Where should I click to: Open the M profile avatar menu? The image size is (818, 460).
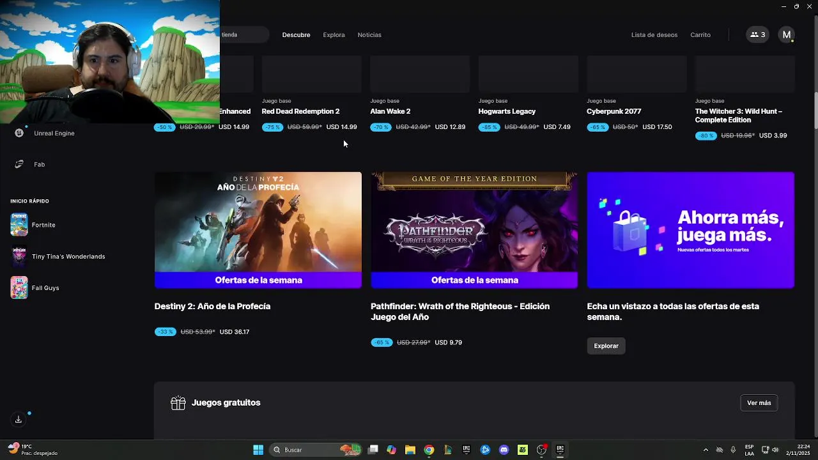pyautogui.click(x=787, y=34)
